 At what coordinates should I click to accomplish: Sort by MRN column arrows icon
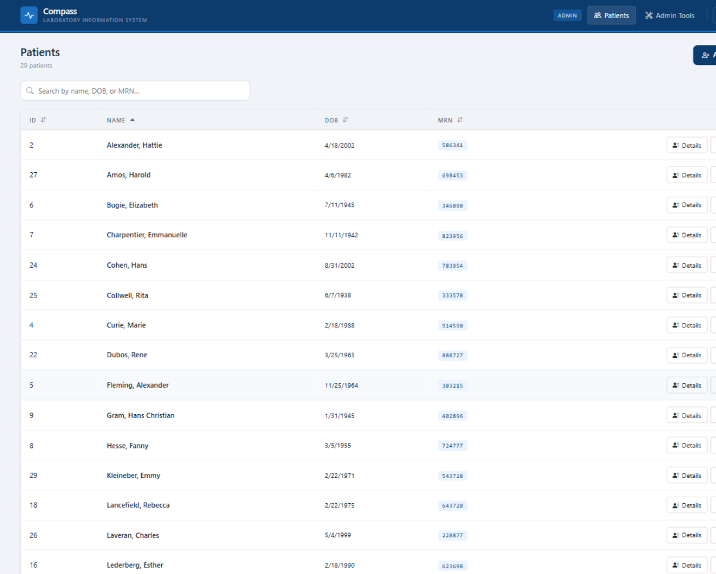tap(460, 120)
